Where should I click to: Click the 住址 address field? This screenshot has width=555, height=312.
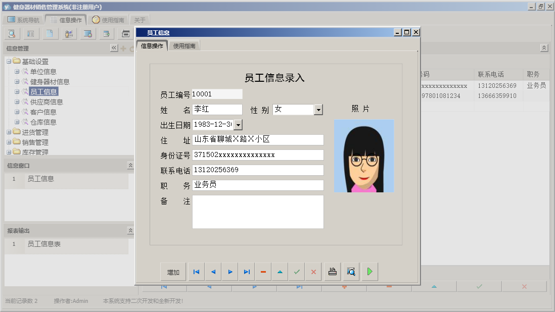[258, 139]
